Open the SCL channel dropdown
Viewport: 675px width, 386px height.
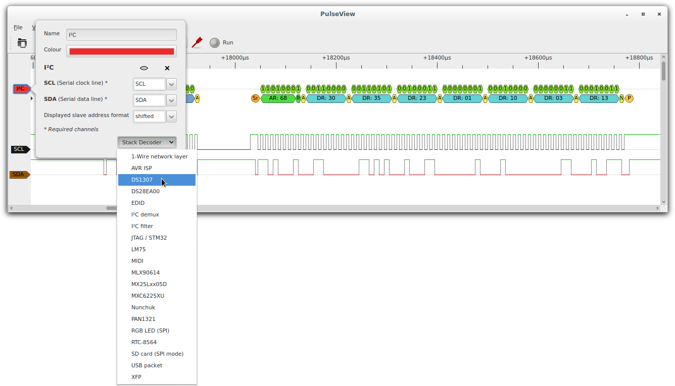171,84
